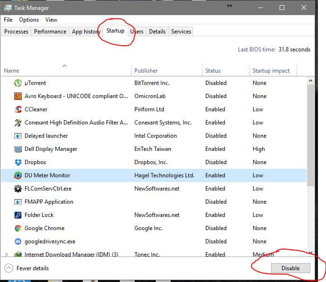Open the File menu
This screenshot has height=282, width=326.
(x=8, y=20)
